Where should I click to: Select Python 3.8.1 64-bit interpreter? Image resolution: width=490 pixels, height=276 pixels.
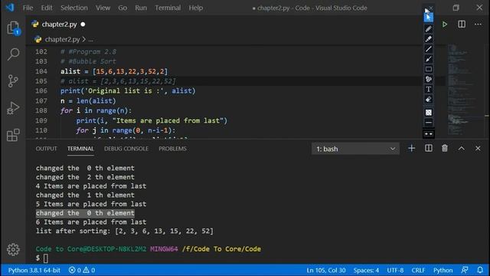[x=34, y=270]
